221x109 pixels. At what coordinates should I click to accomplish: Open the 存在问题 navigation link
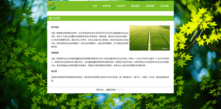point(164,6)
